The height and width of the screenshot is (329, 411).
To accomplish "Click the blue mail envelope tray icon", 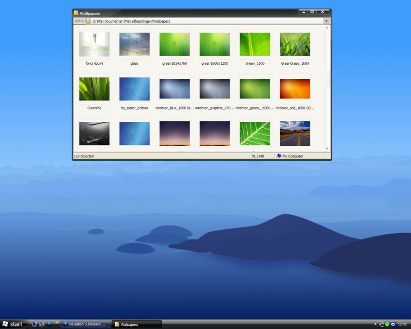I will 393,324.
